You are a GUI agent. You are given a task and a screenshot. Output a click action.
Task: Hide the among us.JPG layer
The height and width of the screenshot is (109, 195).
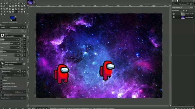(x=174, y=14)
